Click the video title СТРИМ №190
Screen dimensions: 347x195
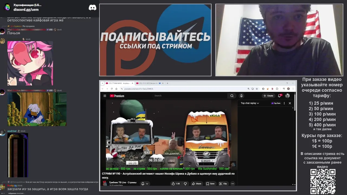(x=168, y=175)
